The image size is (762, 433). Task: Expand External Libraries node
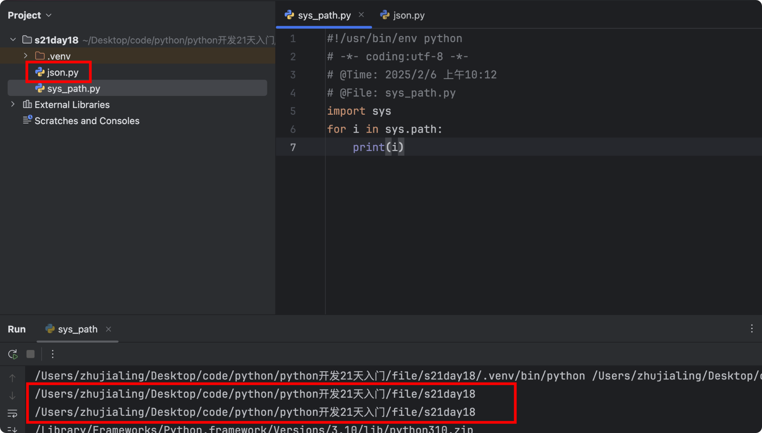pos(13,105)
